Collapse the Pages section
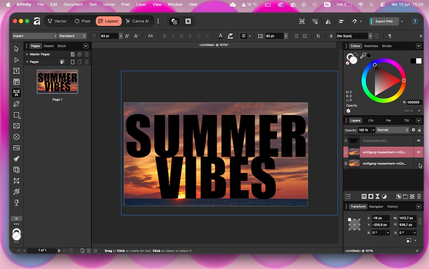The image size is (429, 269). [27, 62]
